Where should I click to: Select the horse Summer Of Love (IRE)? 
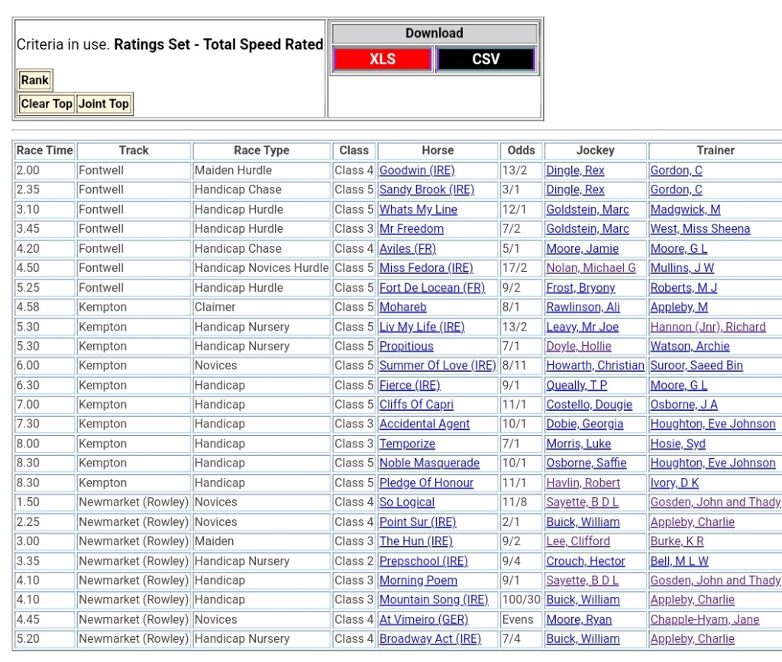point(438,366)
